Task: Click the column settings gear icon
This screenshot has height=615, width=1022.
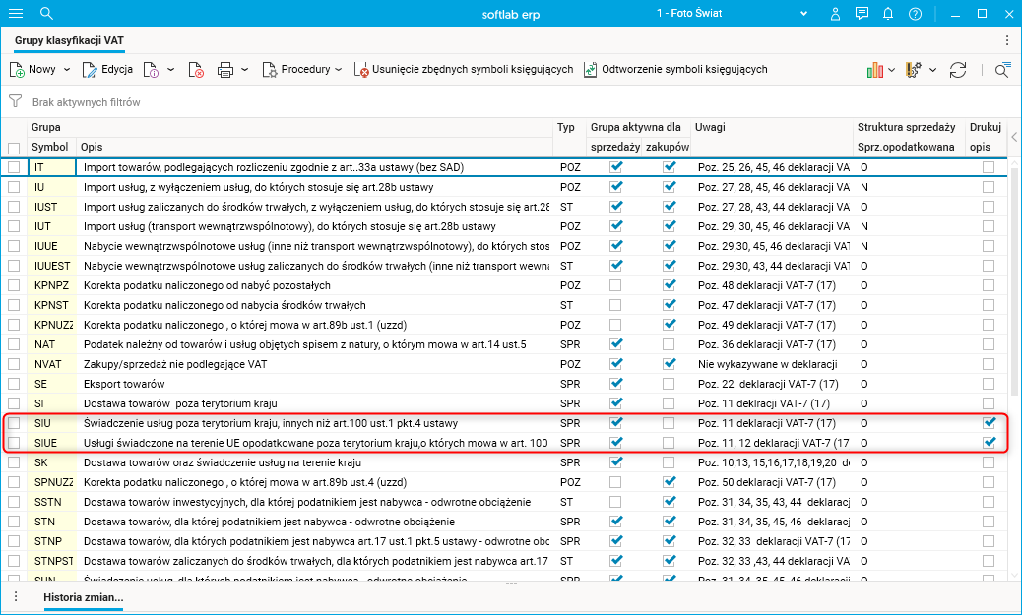Action: click(x=913, y=70)
